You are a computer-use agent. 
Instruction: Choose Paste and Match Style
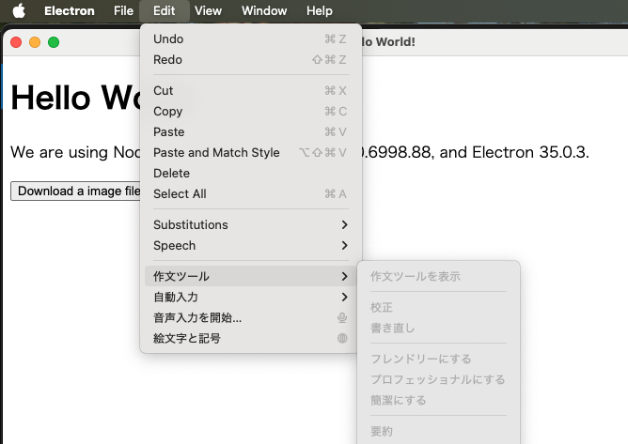pyautogui.click(x=251, y=152)
